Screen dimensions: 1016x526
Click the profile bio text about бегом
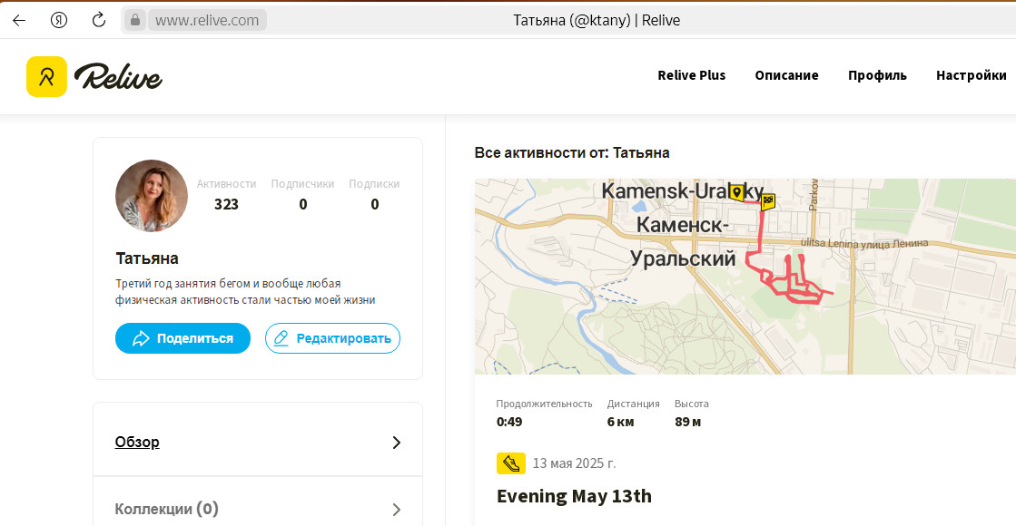click(245, 292)
